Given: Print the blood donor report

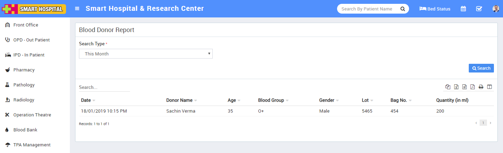Looking at the screenshot, I should 481,87.
